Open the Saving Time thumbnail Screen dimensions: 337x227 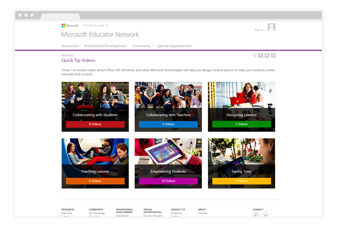[x=241, y=163]
